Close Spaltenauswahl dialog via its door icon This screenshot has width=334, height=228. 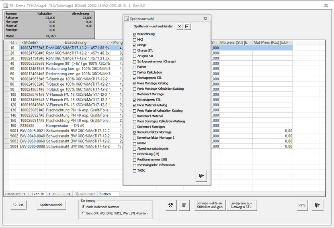(x=201, y=176)
